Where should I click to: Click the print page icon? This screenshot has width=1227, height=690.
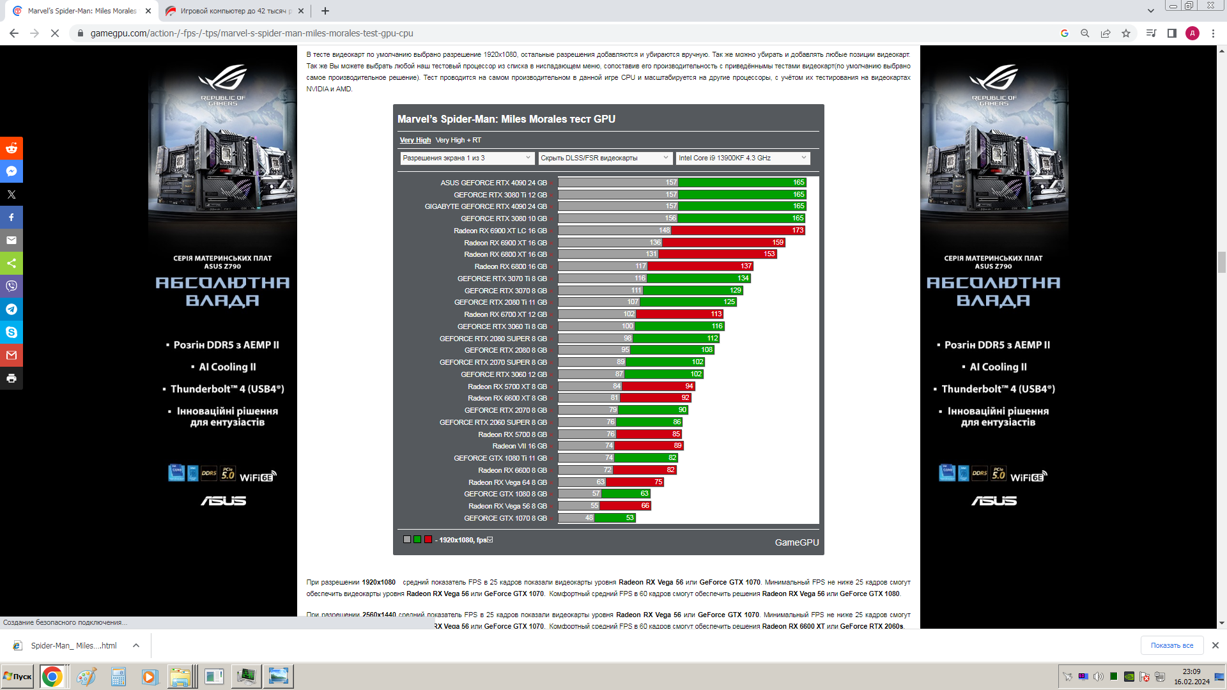click(12, 378)
